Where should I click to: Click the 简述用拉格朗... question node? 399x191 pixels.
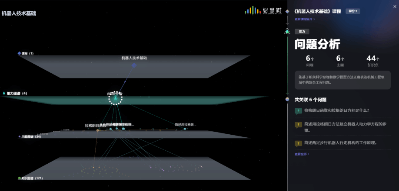(x=185, y=129)
